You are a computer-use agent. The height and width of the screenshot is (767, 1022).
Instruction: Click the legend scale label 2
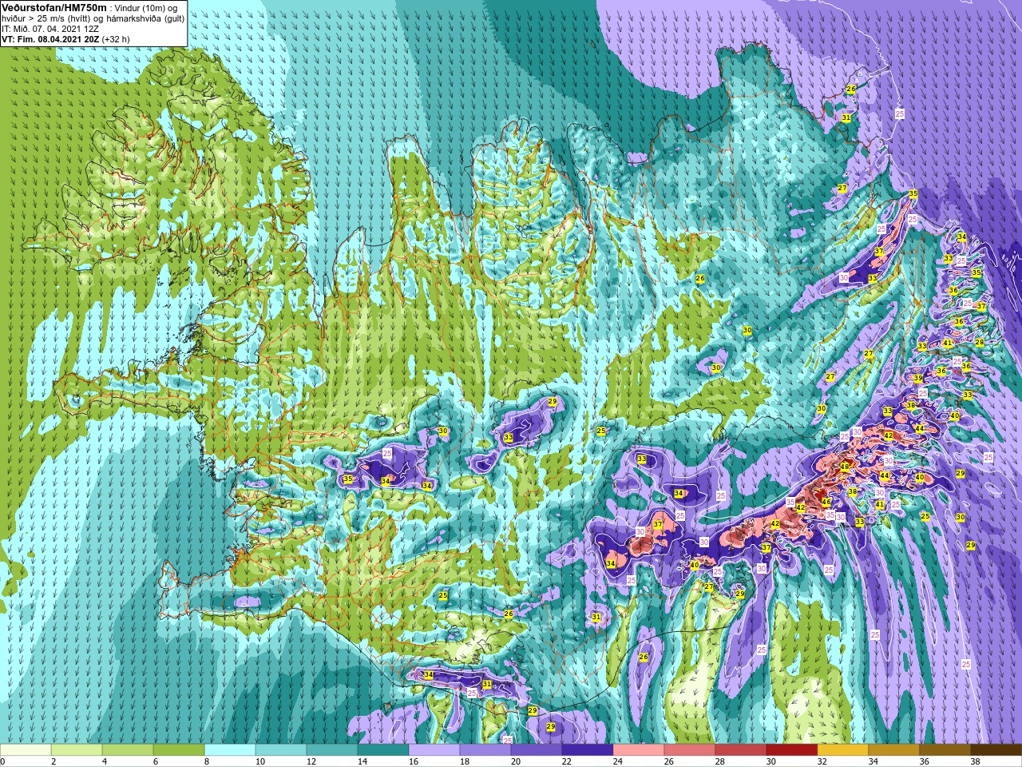[x=53, y=761]
